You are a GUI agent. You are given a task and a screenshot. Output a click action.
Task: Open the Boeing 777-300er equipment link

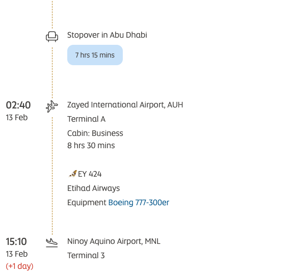[x=139, y=202]
